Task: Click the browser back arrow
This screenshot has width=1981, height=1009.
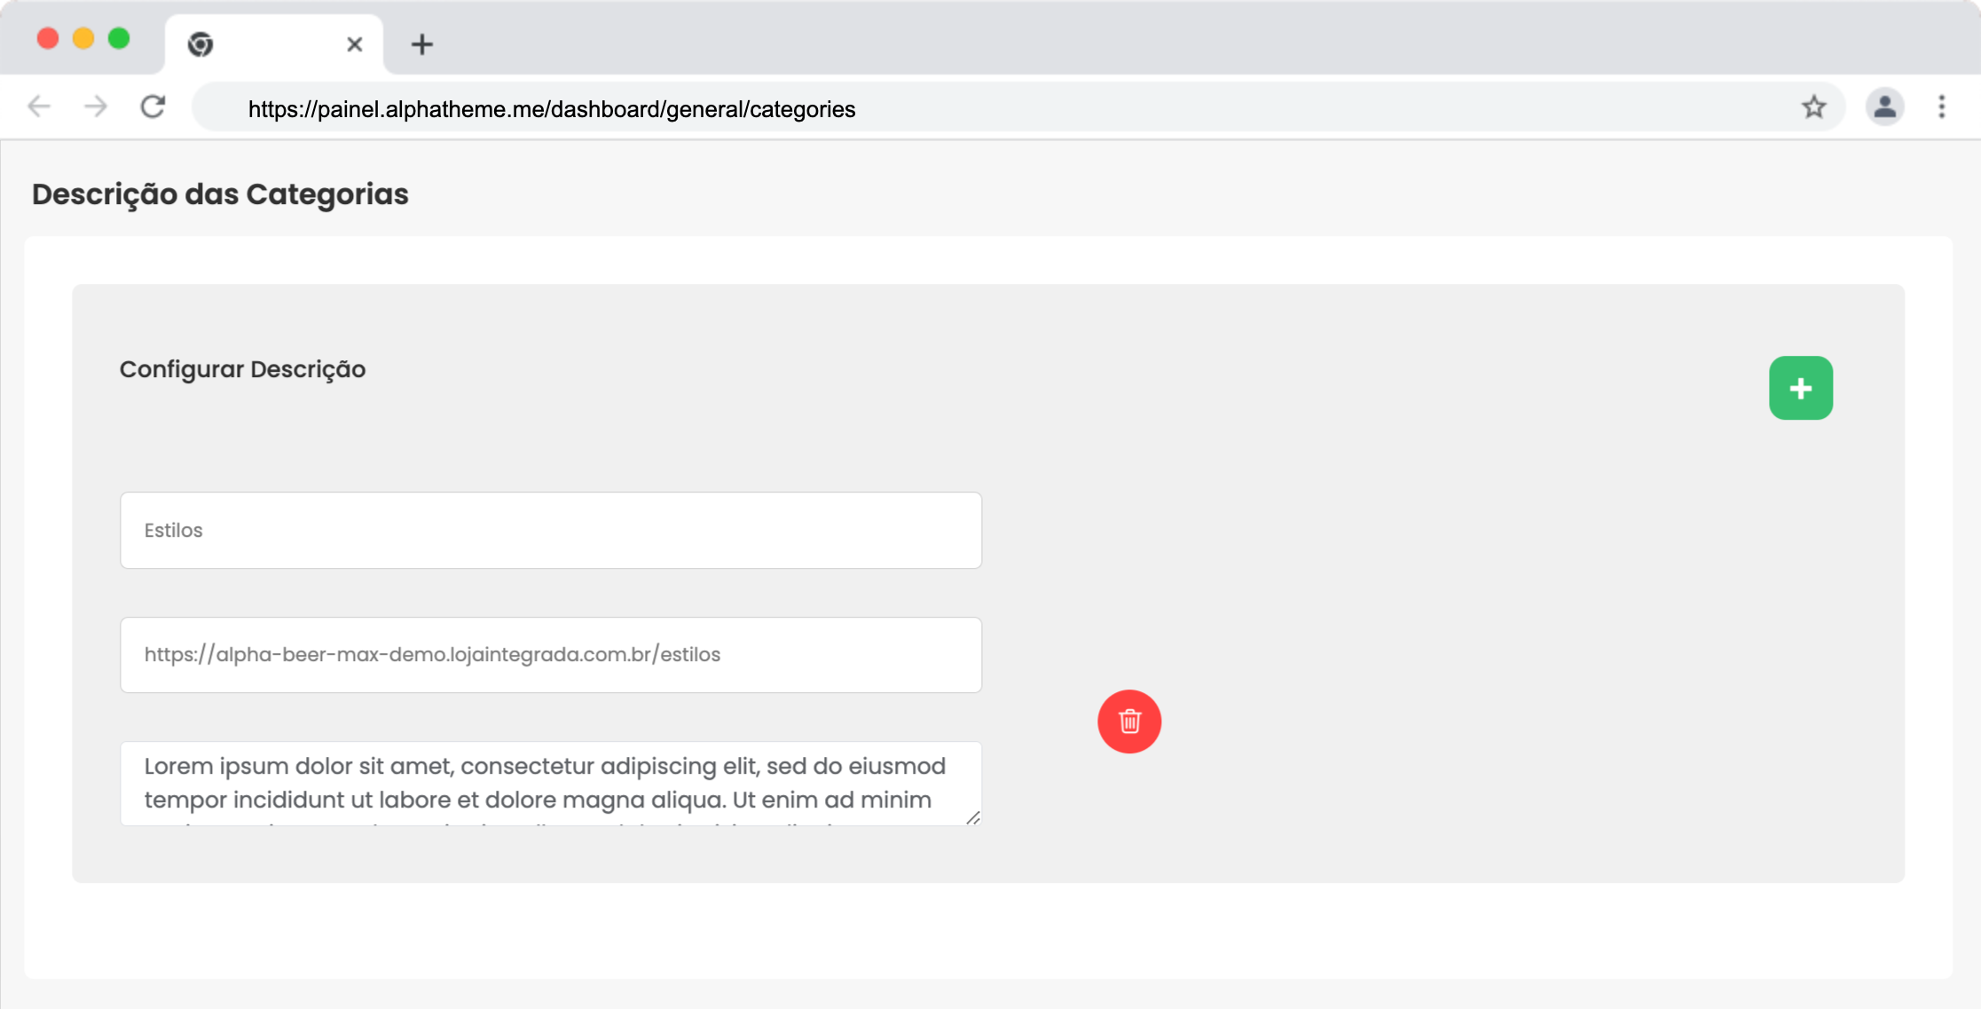Action: tap(39, 107)
